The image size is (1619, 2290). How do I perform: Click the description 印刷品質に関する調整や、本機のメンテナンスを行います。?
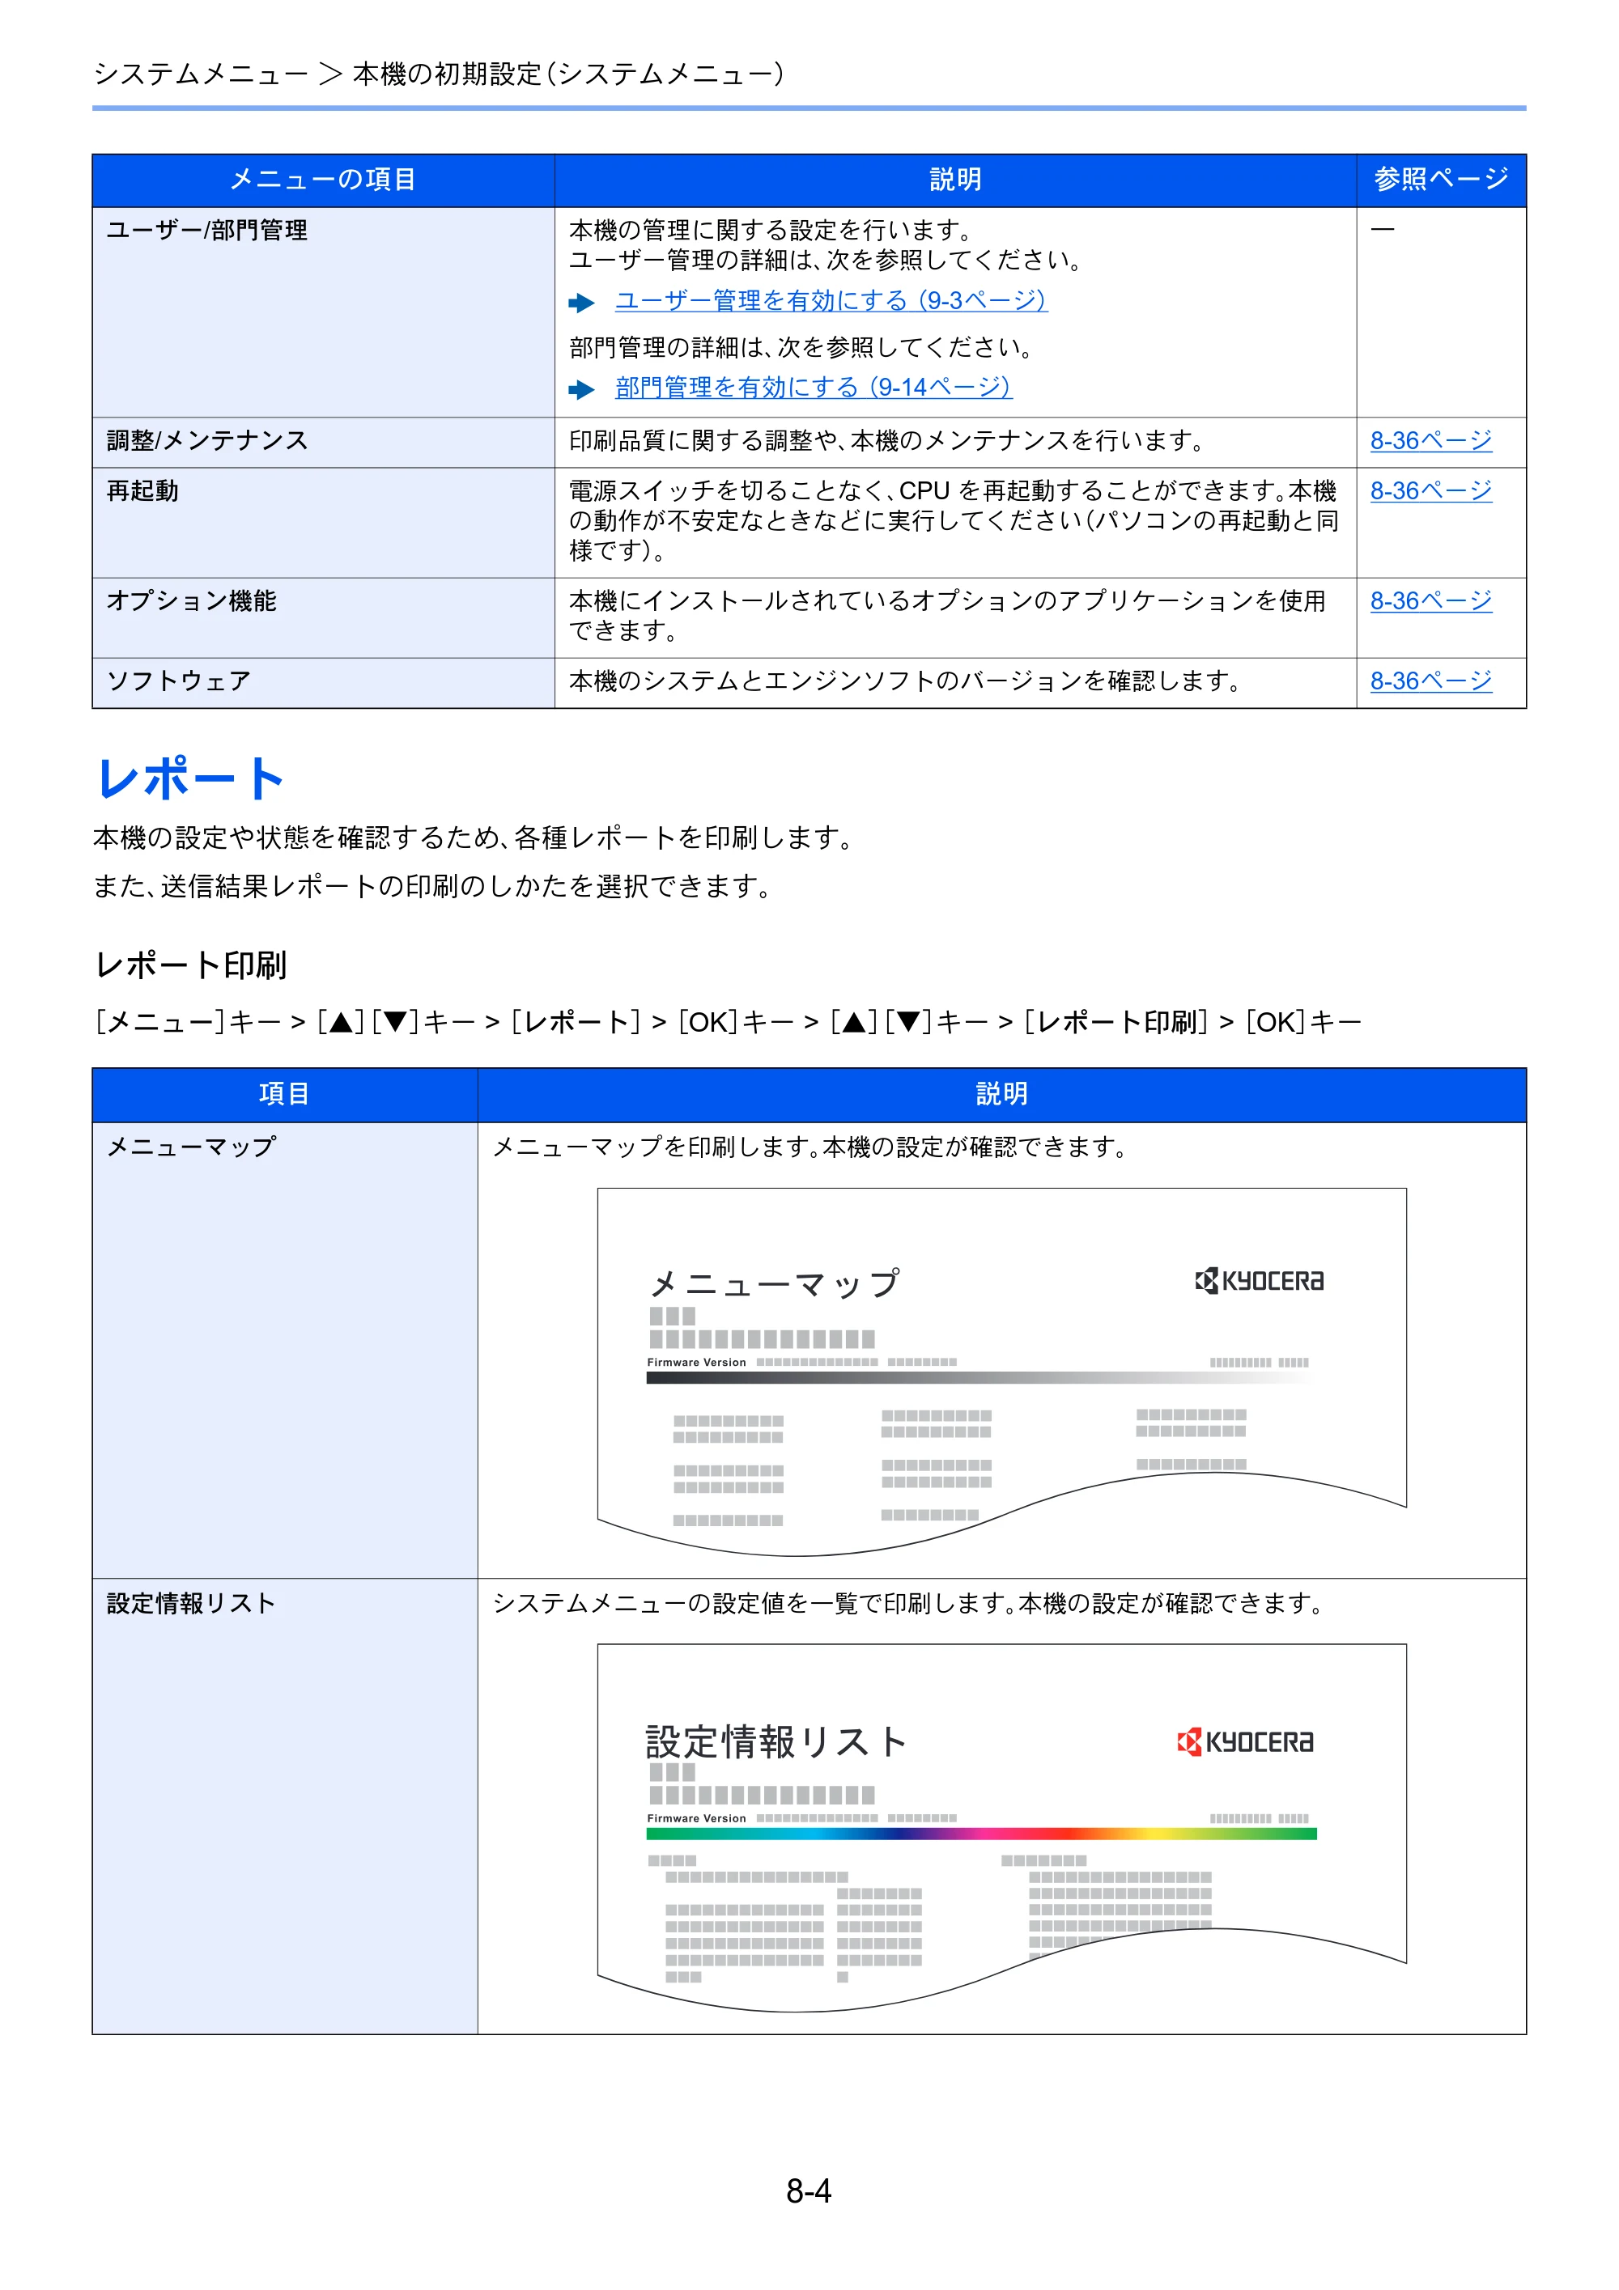pos(889,440)
